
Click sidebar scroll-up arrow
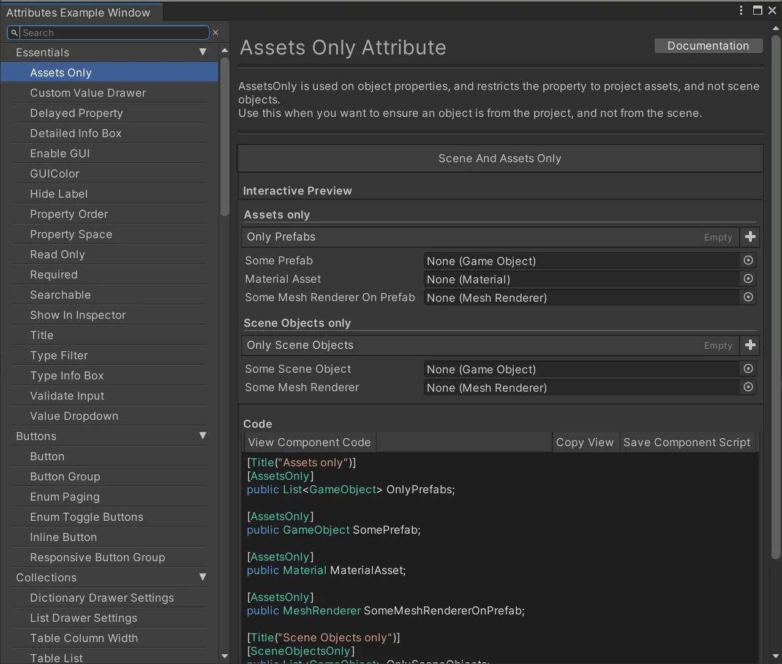[x=225, y=50]
